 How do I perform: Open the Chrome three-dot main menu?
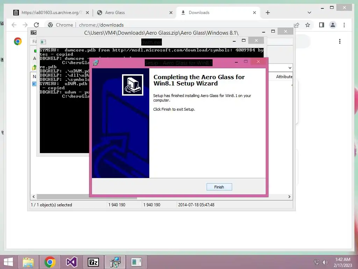pyautogui.click(x=344, y=25)
